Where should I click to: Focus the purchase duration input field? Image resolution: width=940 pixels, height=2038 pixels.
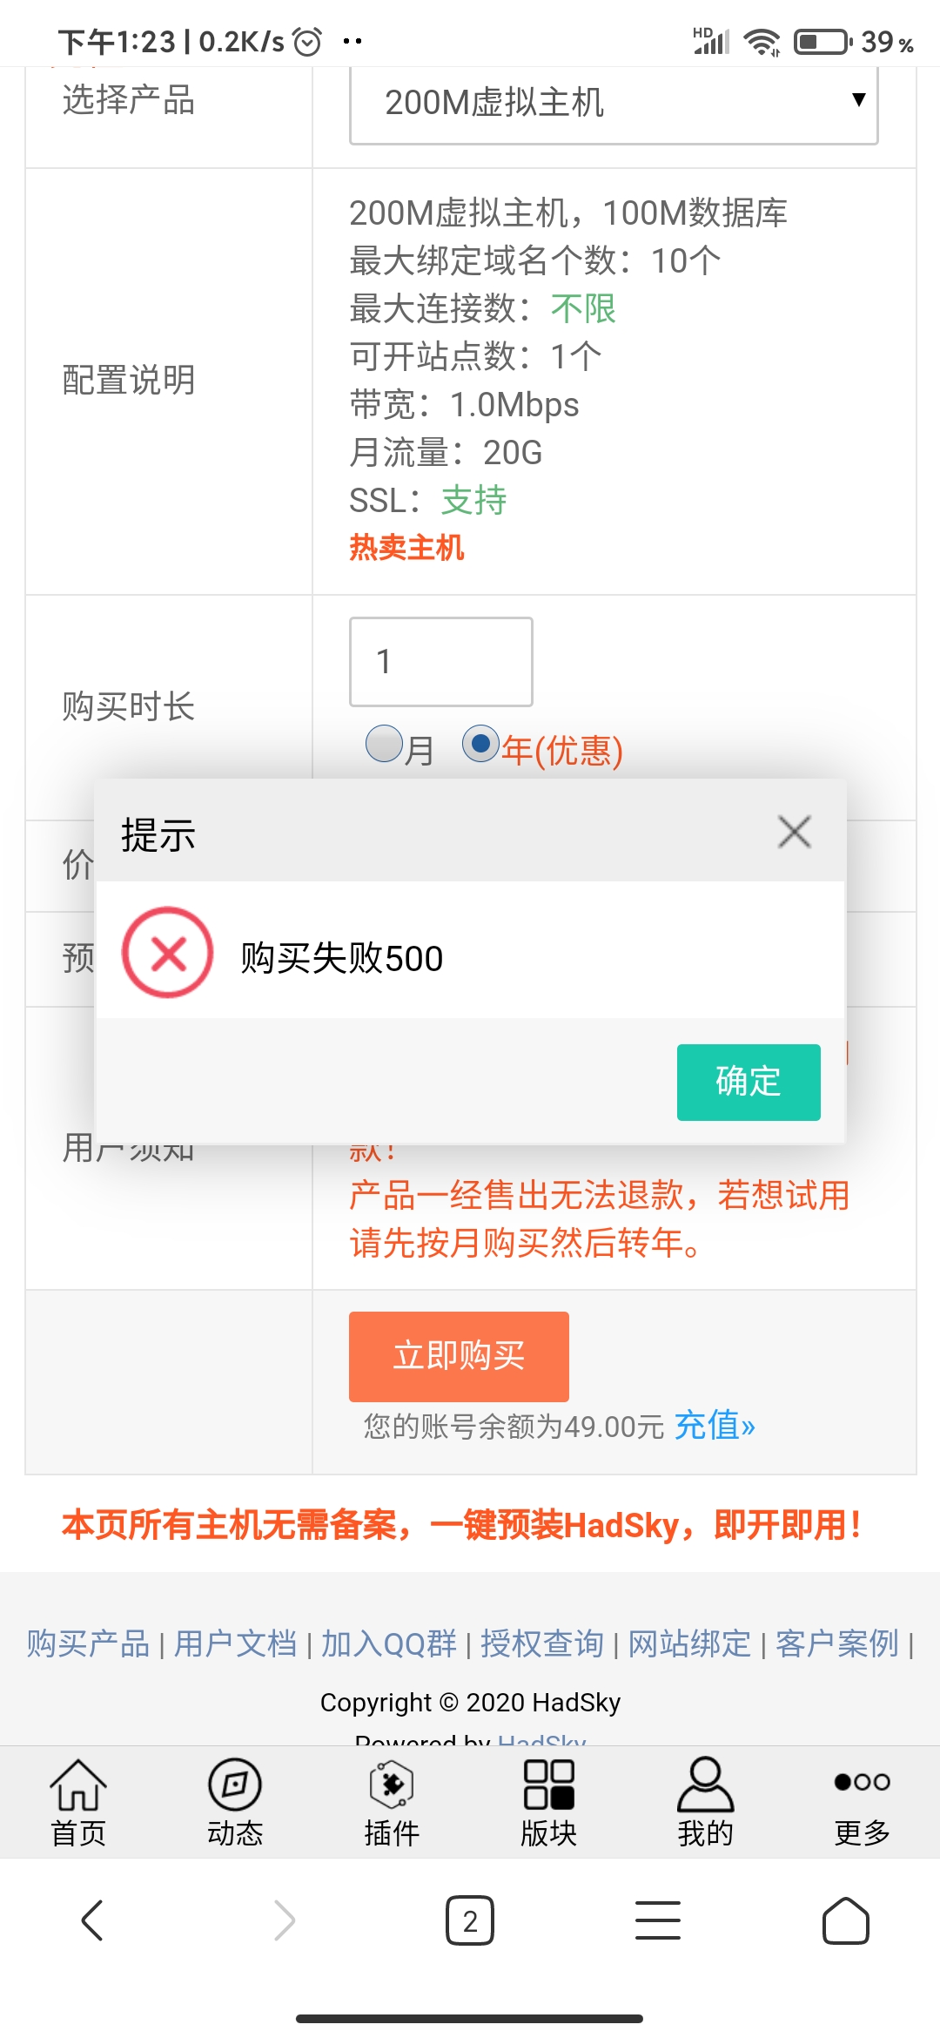pos(441,662)
